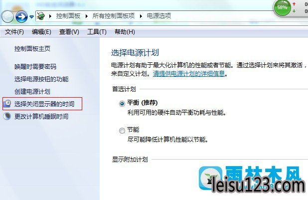The width and height of the screenshot is (308, 200).
Task: Open 请提供电源计划的详细信息 link
Action: (x=189, y=74)
